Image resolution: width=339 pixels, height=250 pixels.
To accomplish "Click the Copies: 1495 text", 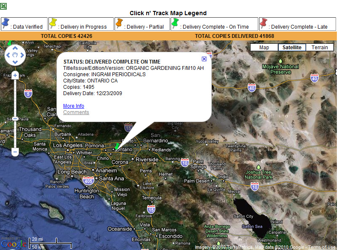I will [79, 87].
